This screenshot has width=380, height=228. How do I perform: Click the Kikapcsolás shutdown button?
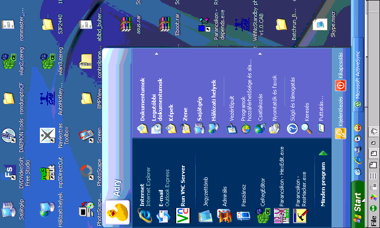(x=341, y=72)
